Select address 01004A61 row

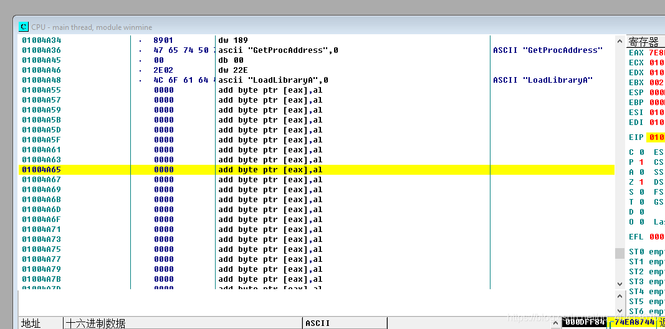click(x=42, y=150)
